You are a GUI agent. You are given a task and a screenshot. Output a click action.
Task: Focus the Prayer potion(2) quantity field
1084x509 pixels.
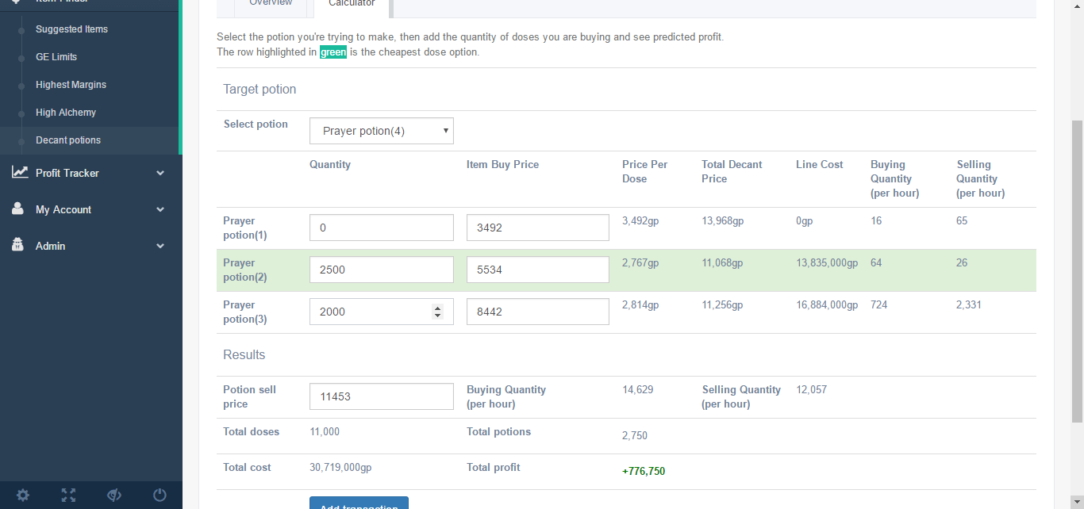click(381, 270)
